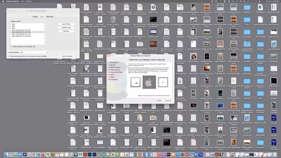Click Show All grid icon in preferences toolbar
Viewport: 281px width, 158px height.
tap(27, 11)
